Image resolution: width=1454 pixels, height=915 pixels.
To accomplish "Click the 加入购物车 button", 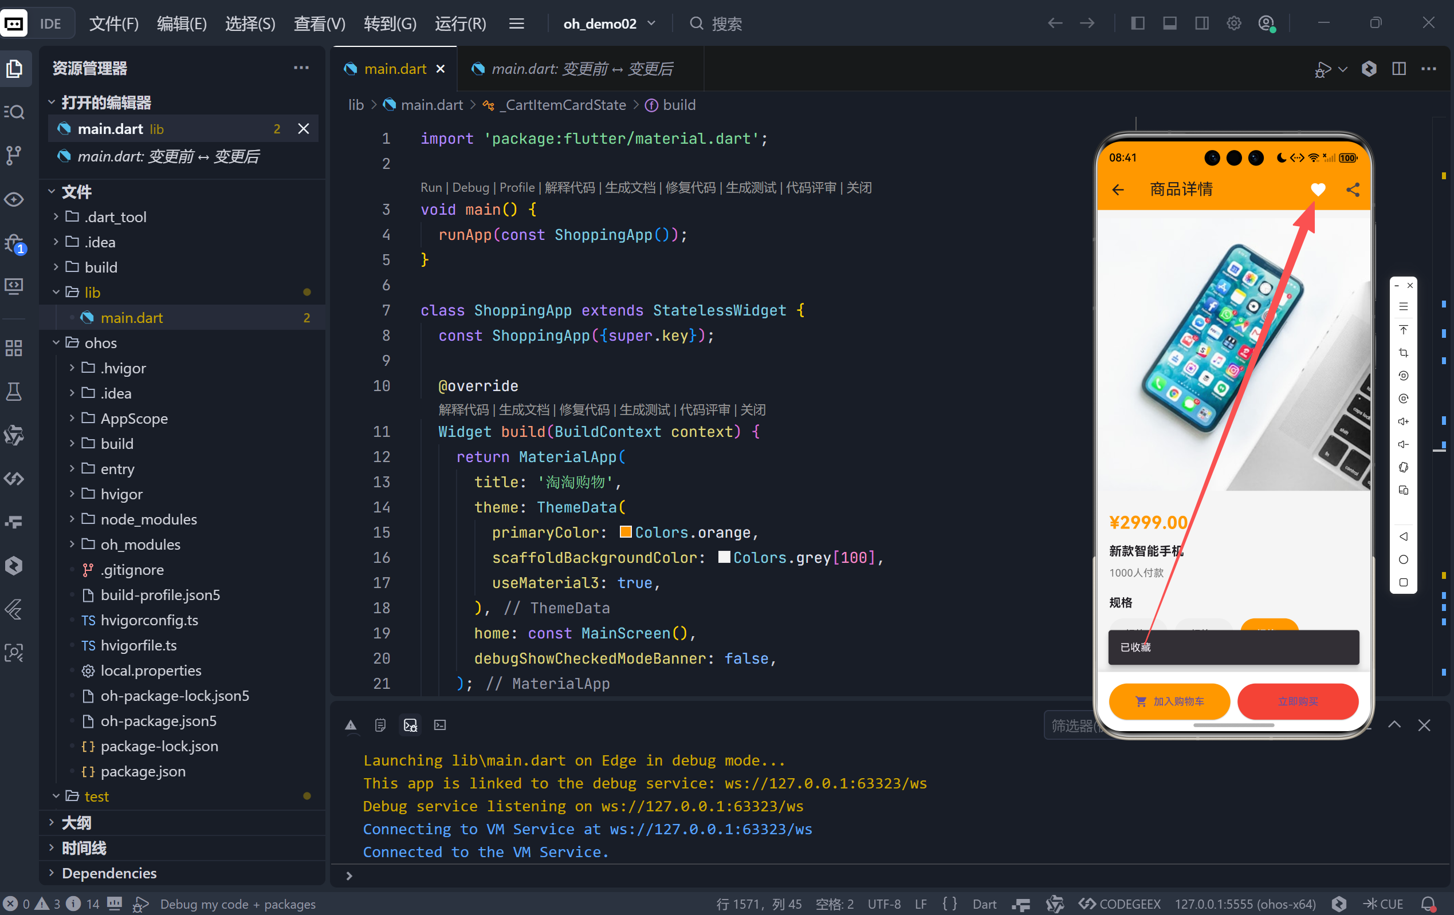I will click(x=1169, y=701).
